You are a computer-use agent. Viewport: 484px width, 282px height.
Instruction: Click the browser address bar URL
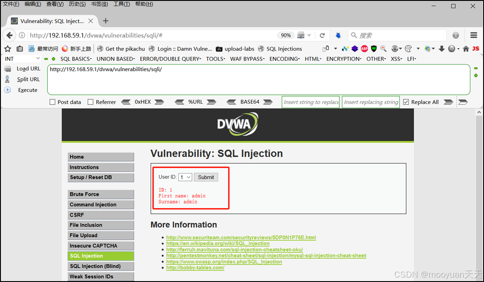(96, 35)
